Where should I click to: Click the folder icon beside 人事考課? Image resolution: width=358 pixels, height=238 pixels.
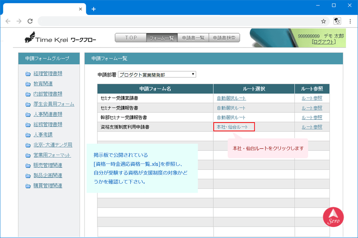point(28,135)
